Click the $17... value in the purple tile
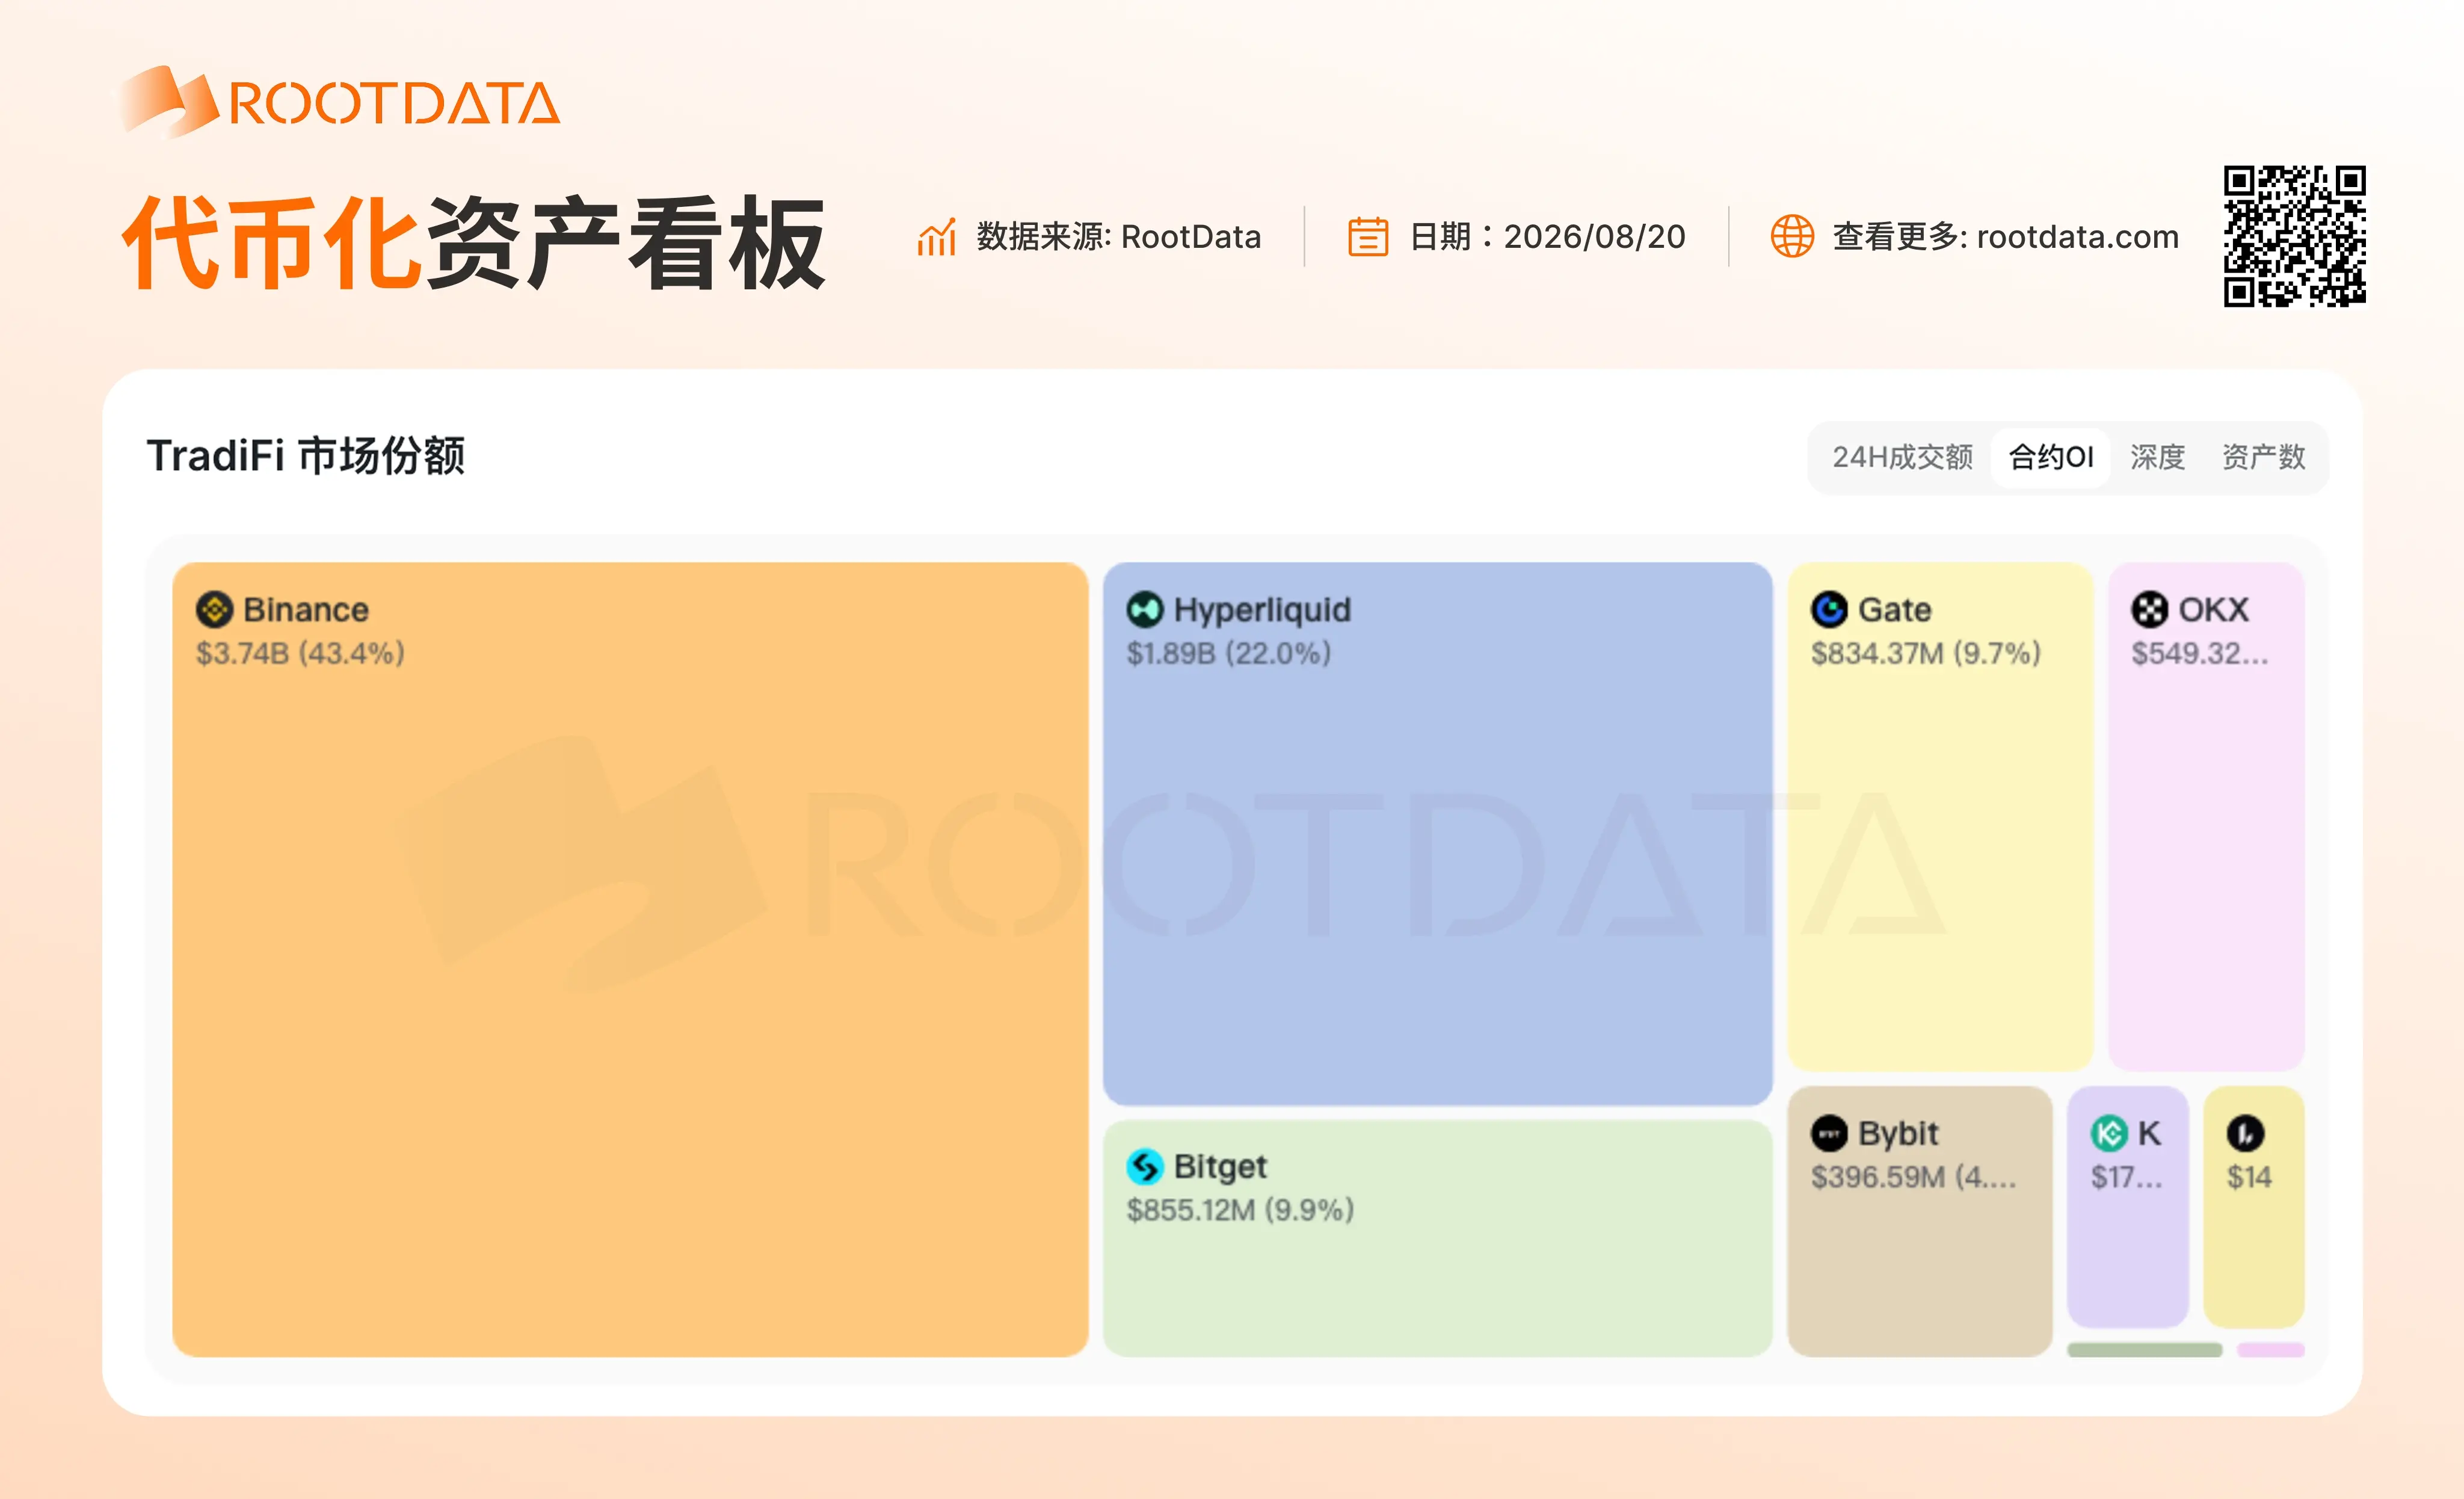Viewport: 2464px width, 1499px height. (x=2126, y=1177)
